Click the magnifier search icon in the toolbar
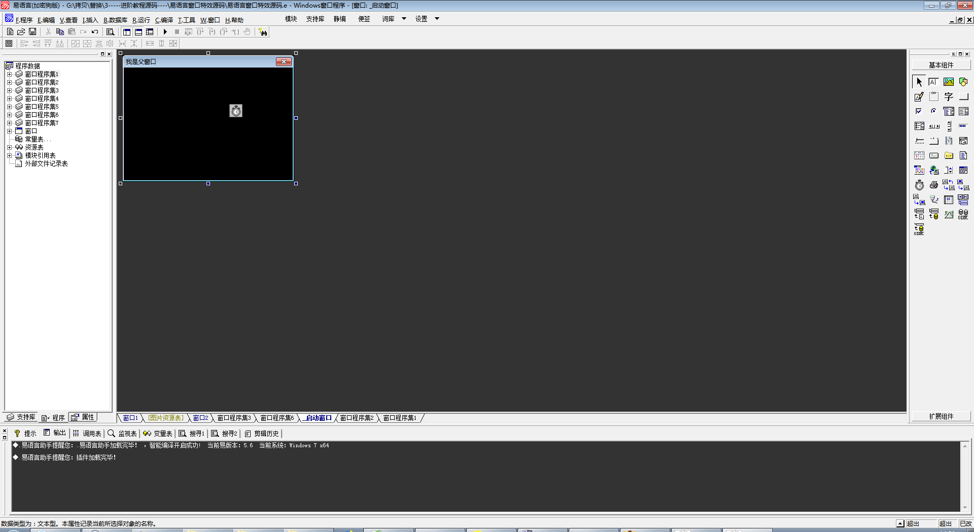Screen dimensions: 974x532 coord(110,31)
